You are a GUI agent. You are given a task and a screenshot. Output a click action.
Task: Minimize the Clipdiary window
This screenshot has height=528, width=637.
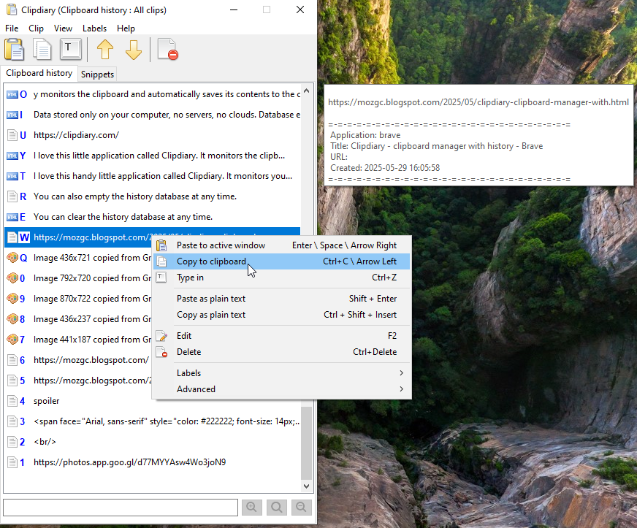click(234, 9)
